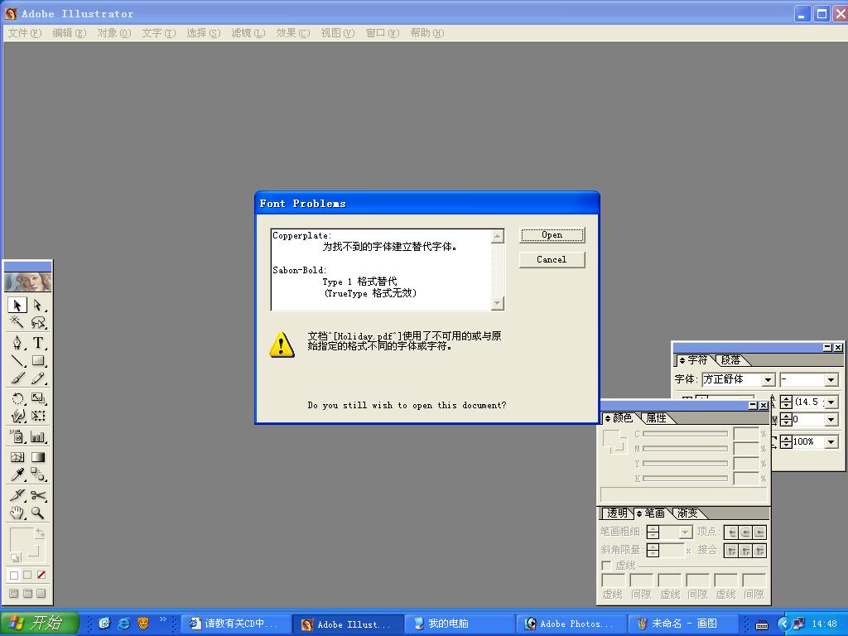Click the C cyan slider track

[685, 434]
